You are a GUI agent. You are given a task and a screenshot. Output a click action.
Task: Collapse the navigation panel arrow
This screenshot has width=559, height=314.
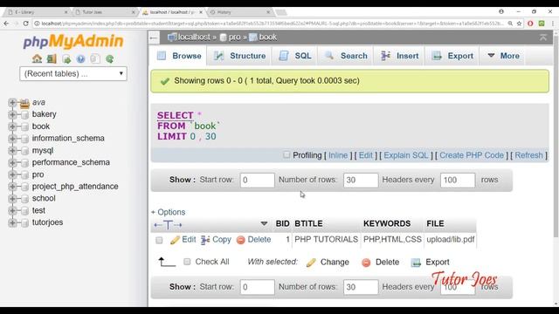pos(154,38)
